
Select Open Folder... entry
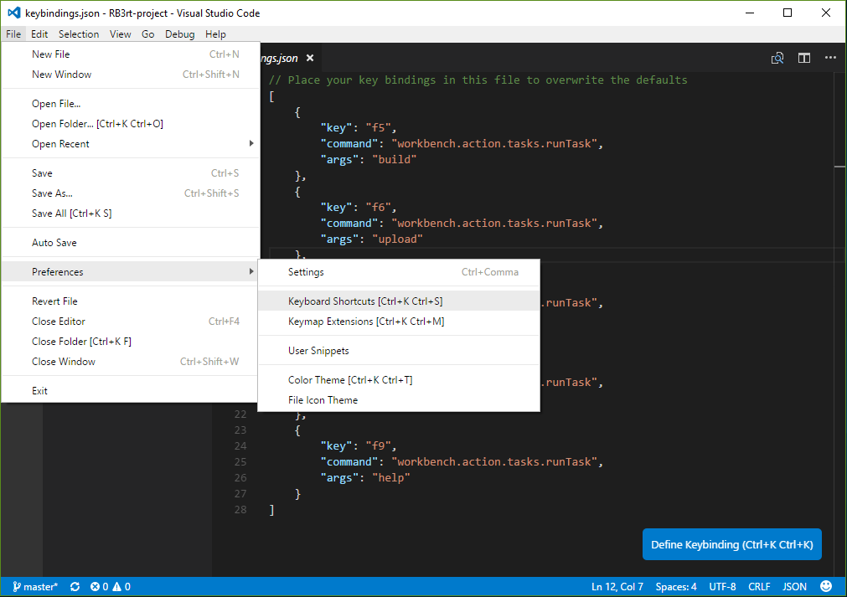click(x=130, y=124)
